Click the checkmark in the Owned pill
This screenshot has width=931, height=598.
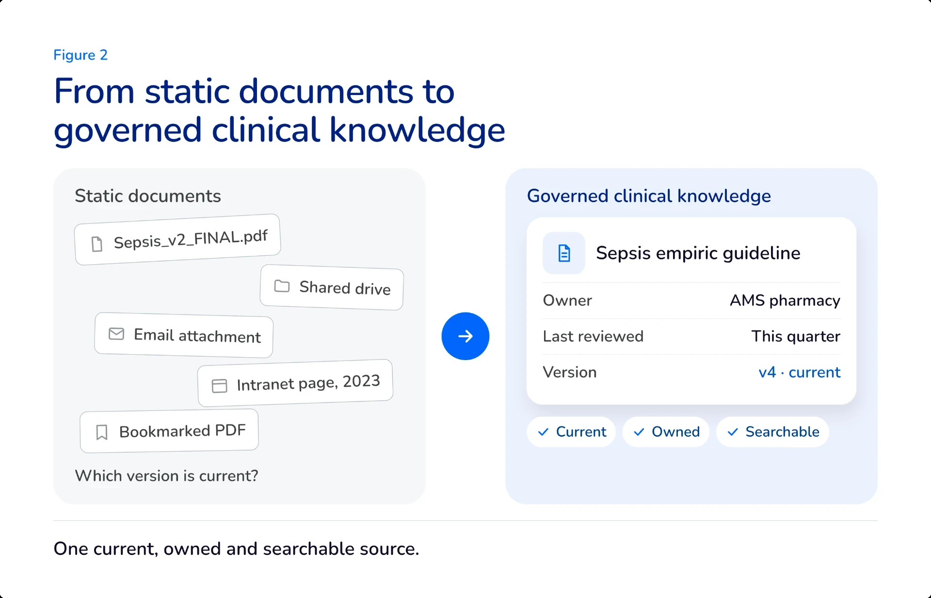coord(639,432)
